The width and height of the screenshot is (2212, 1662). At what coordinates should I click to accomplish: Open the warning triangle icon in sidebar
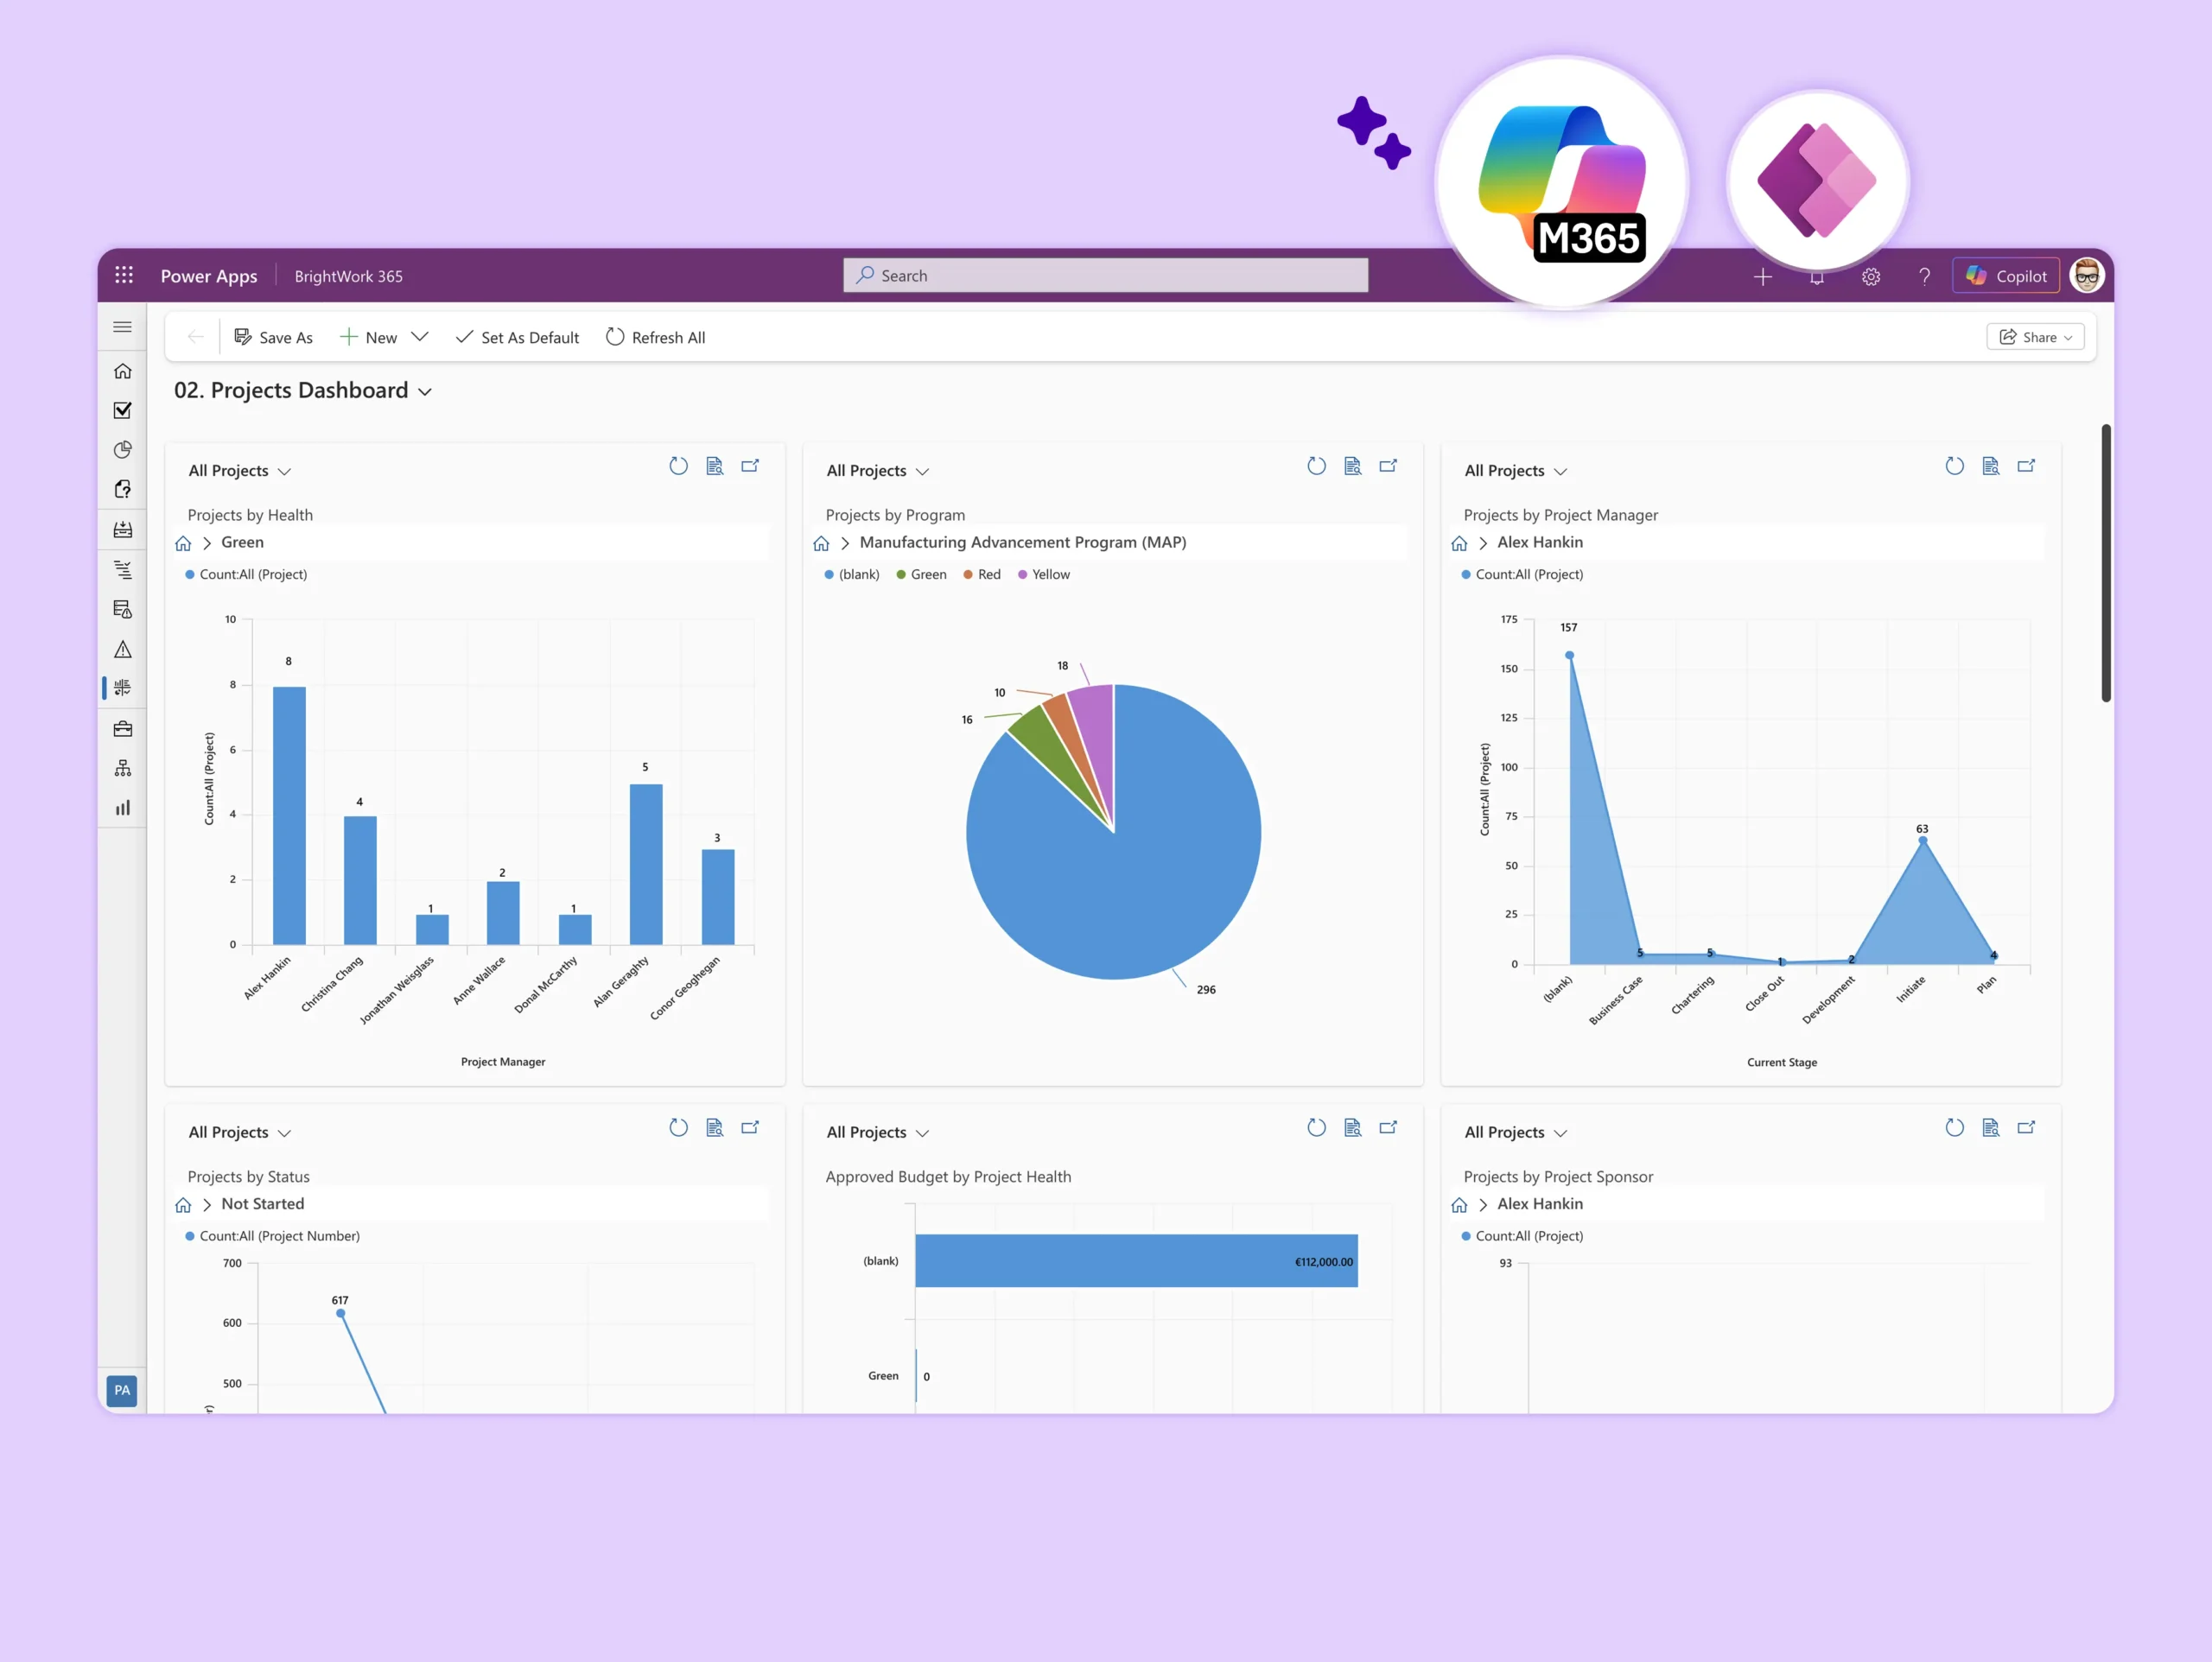[x=123, y=650]
